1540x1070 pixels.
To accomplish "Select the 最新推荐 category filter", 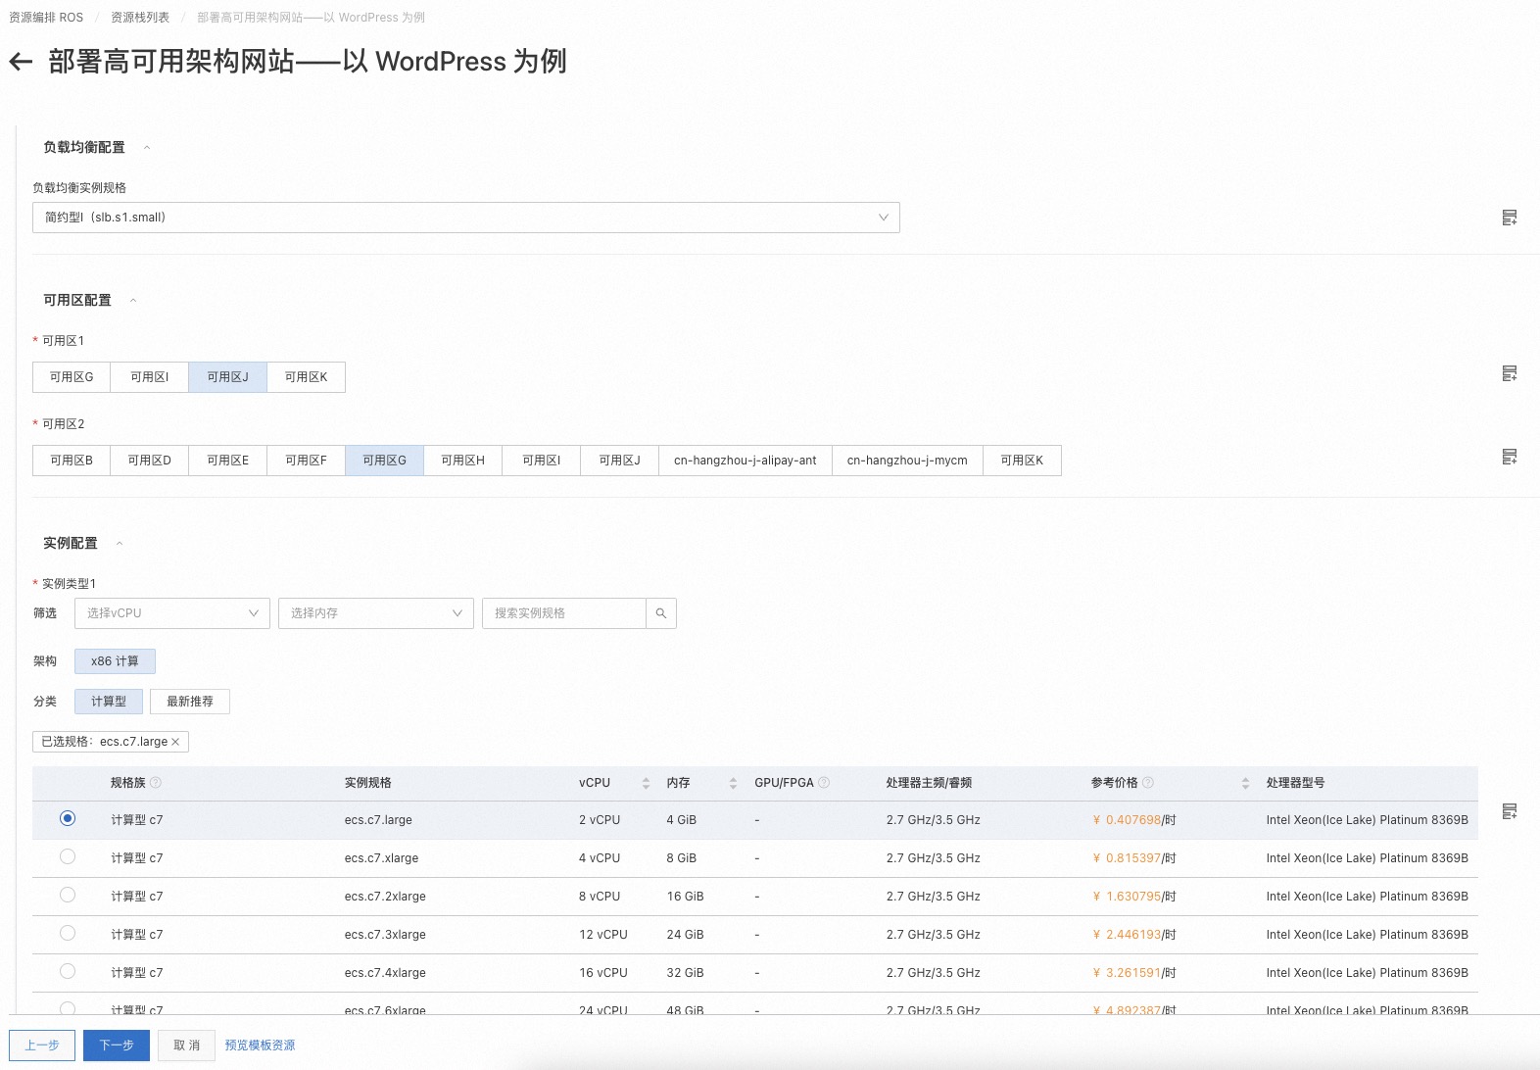I will pos(190,702).
